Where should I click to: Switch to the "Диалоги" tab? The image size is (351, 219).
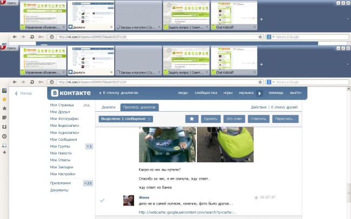point(109,107)
